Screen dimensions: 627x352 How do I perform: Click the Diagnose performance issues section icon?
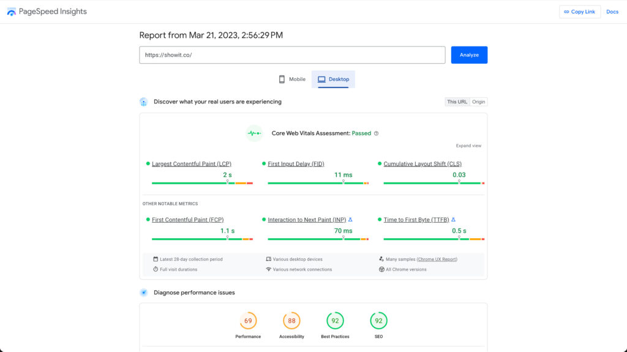[x=143, y=293]
